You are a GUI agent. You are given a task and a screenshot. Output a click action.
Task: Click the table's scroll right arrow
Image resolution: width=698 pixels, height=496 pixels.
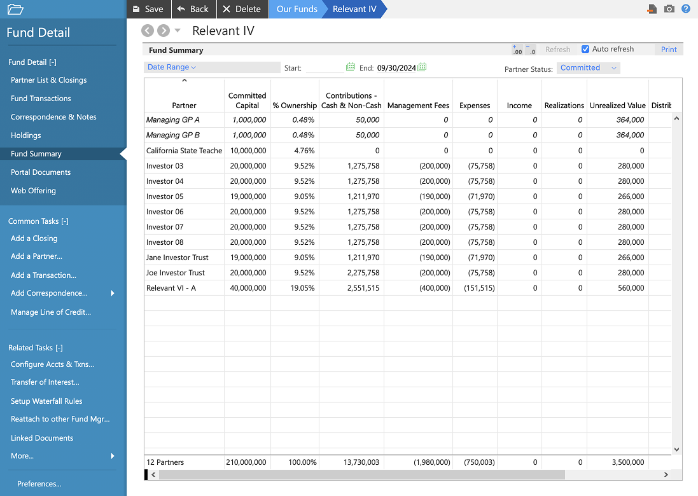point(666,474)
